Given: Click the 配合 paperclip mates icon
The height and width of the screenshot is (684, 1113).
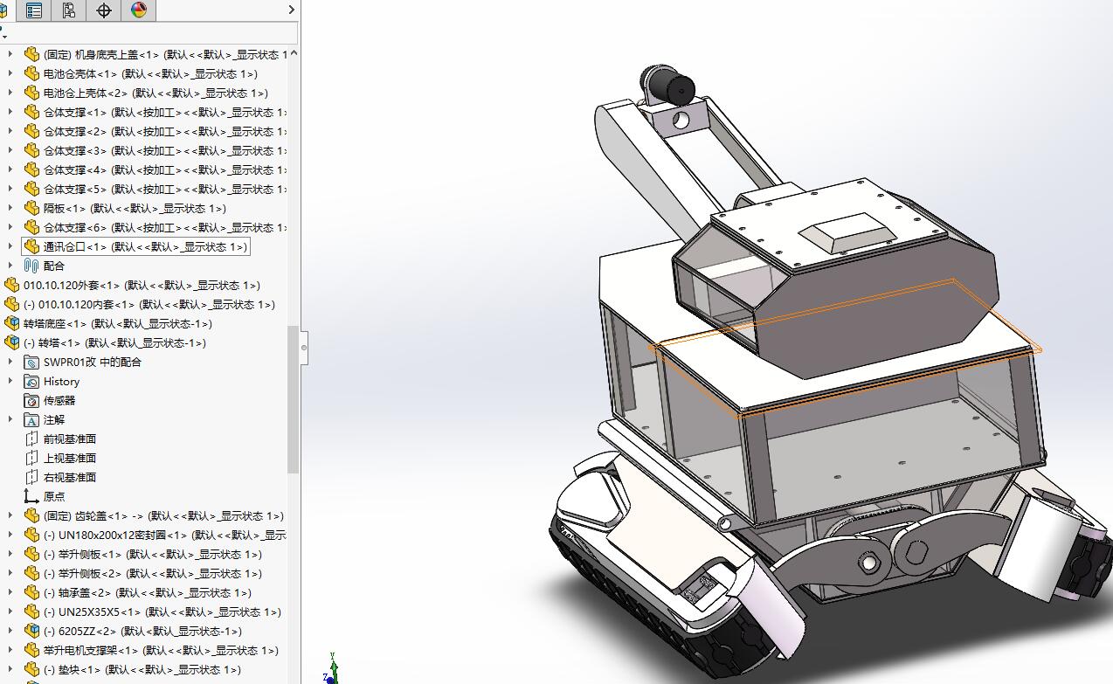Looking at the screenshot, I should (x=31, y=266).
